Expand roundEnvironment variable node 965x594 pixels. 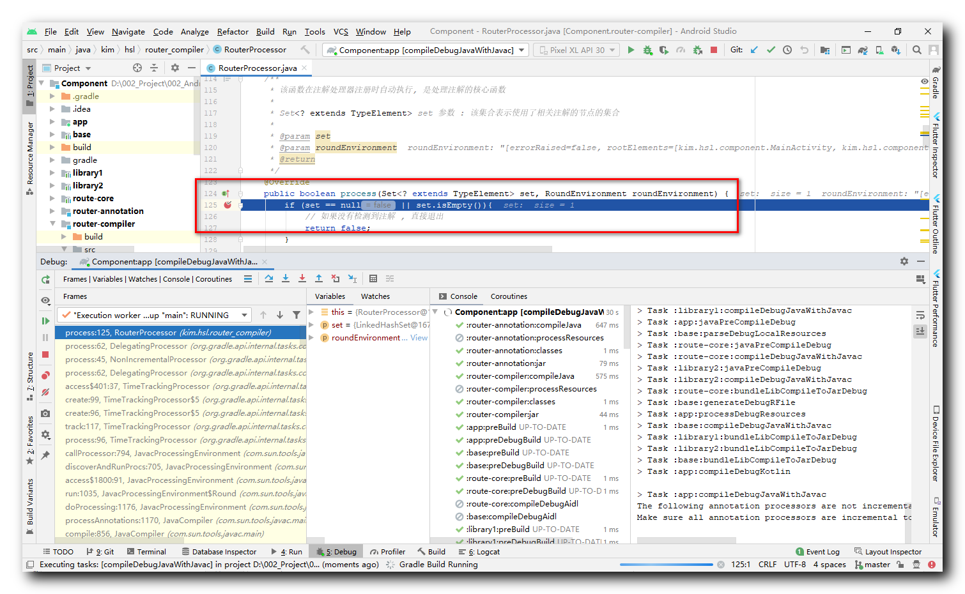click(x=312, y=338)
